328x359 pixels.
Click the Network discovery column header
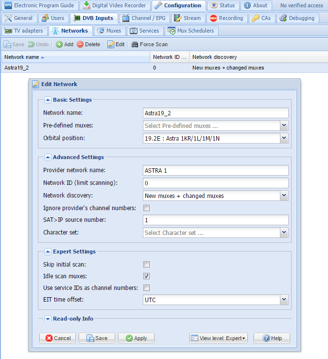pyautogui.click(x=259, y=57)
